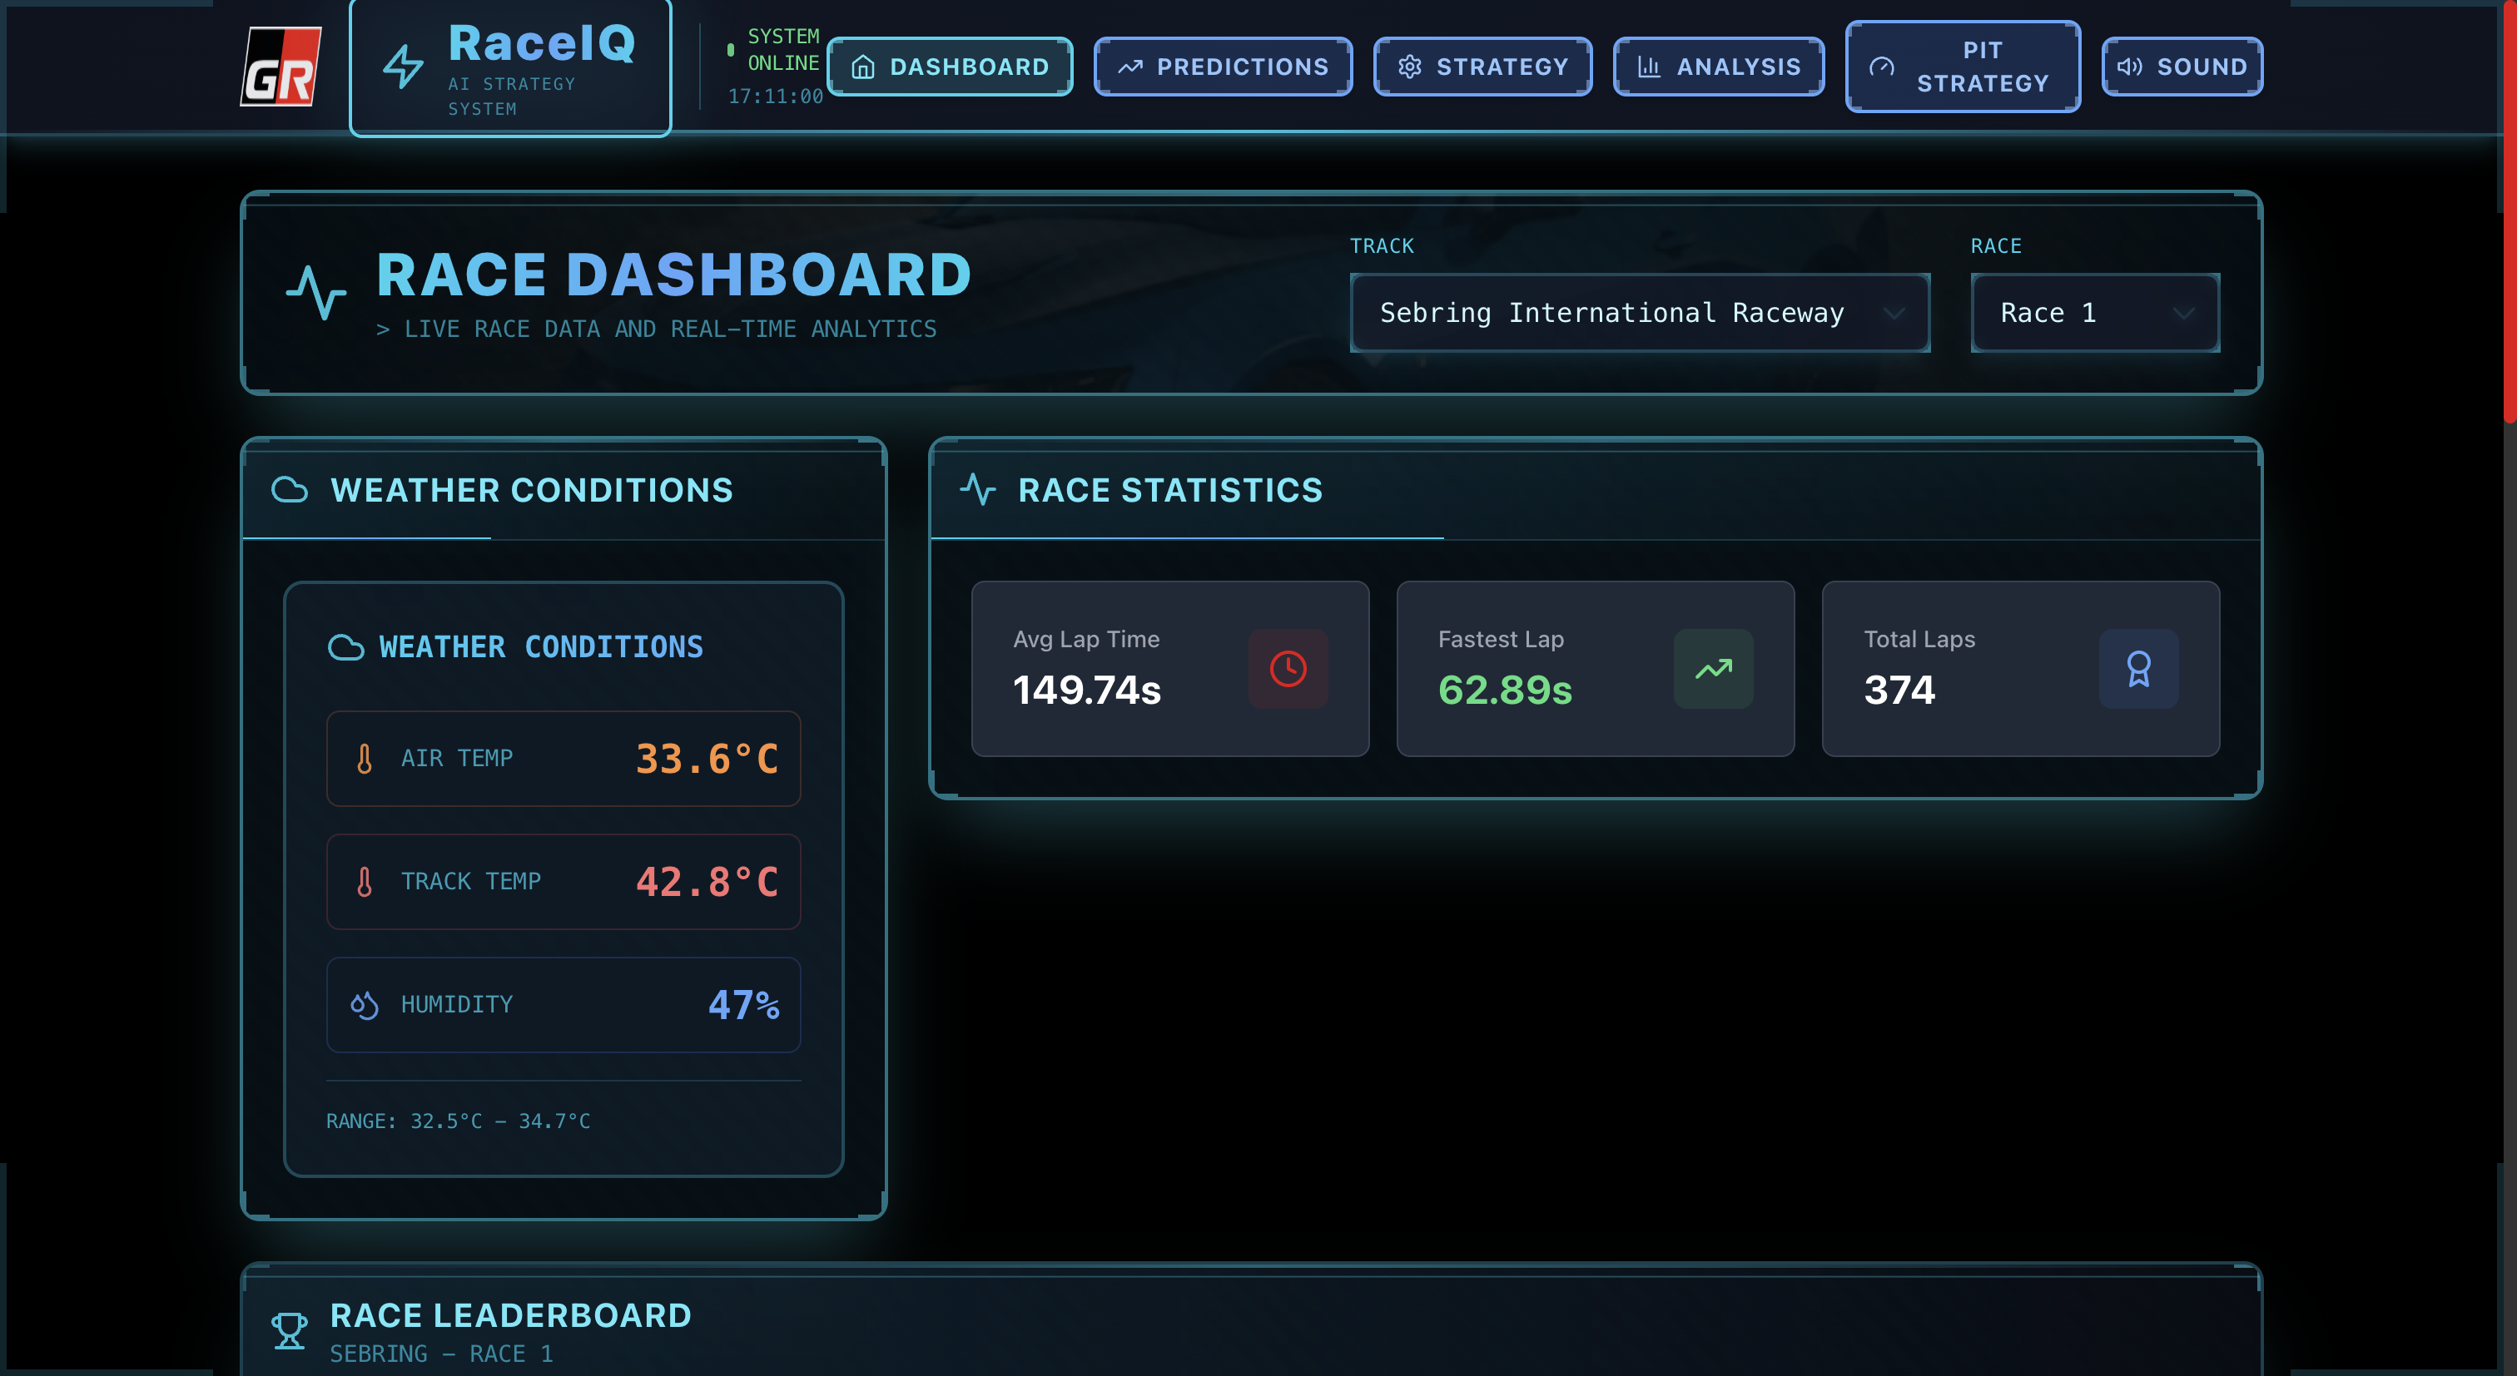Click the pulse icon beside Race Dashboard title
This screenshot has width=2517, height=1376.
click(x=315, y=292)
